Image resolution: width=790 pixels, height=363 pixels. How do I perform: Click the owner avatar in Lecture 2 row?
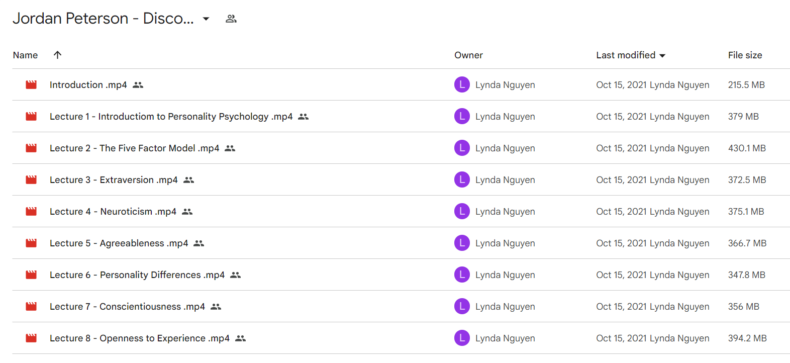coord(462,148)
